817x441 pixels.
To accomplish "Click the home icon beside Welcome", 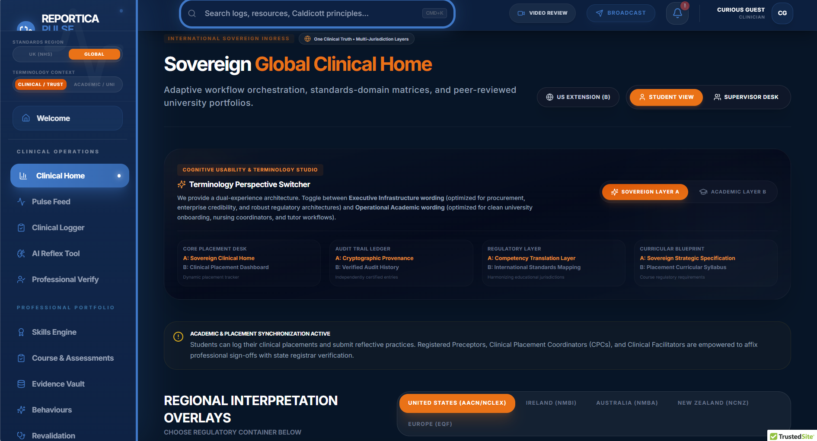I will coord(26,118).
